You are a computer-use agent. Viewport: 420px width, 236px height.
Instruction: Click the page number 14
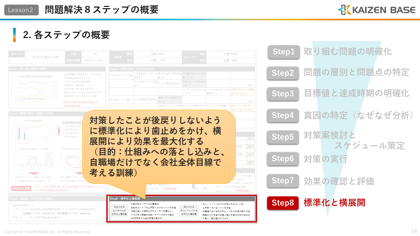click(x=414, y=231)
